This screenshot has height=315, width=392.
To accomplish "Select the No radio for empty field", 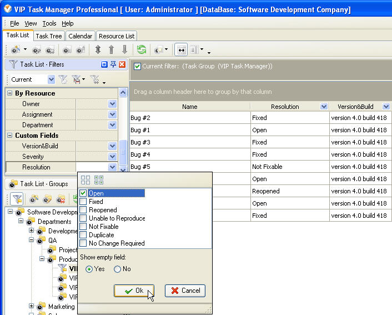I will click(x=117, y=269).
